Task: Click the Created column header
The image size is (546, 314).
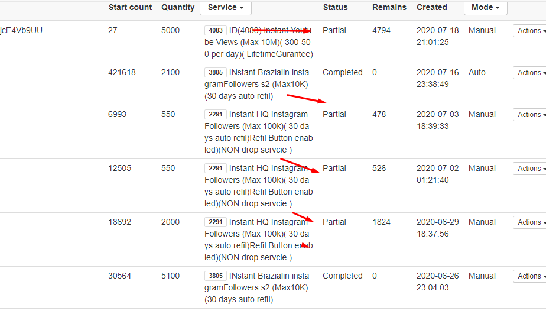Action: 432,7
